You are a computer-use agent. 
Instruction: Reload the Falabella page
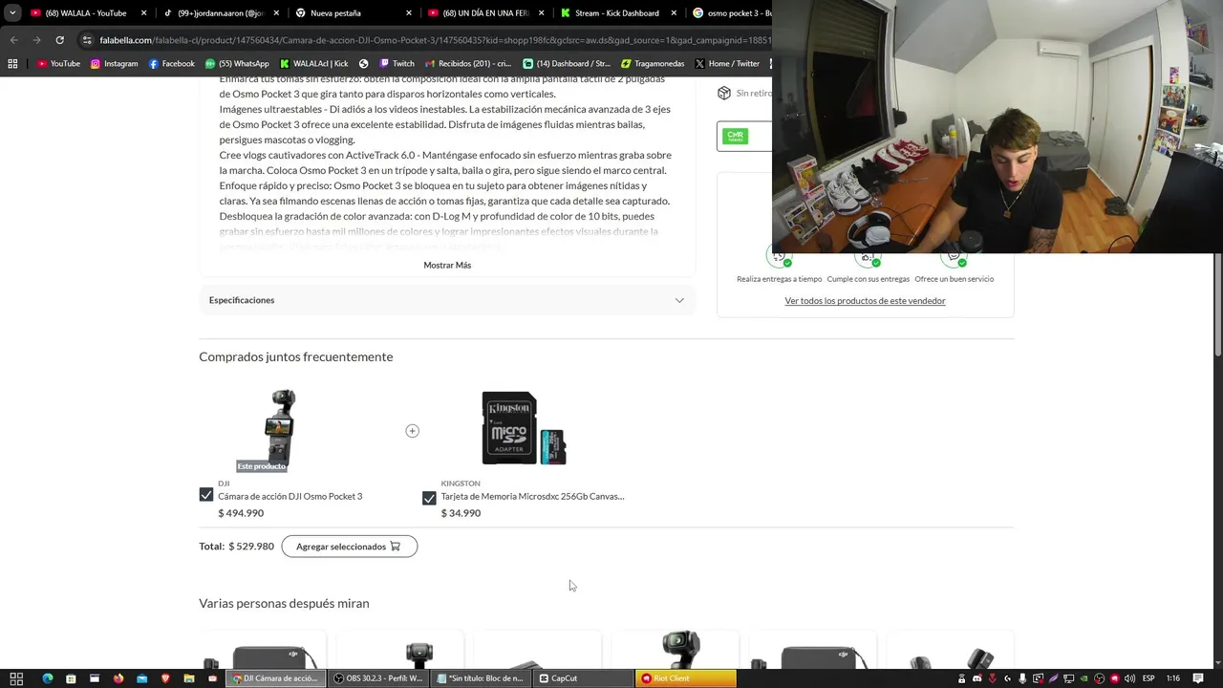click(x=59, y=40)
